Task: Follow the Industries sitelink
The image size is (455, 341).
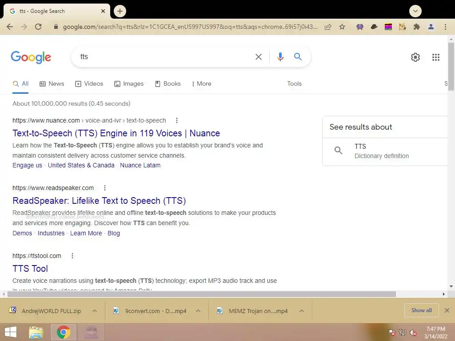Action: pyautogui.click(x=51, y=233)
